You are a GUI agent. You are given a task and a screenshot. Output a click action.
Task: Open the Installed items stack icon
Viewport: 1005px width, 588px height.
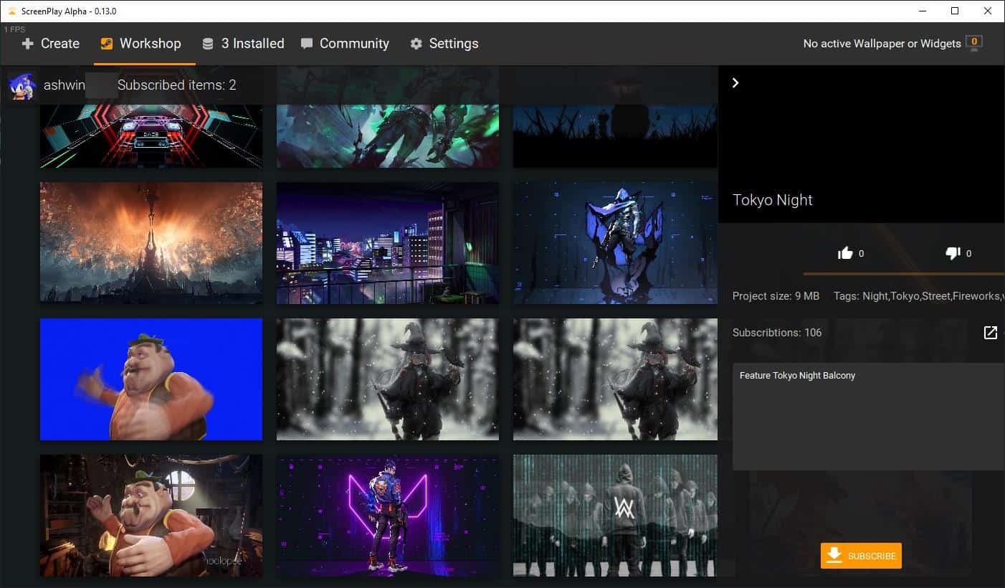[x=208, y=43]
